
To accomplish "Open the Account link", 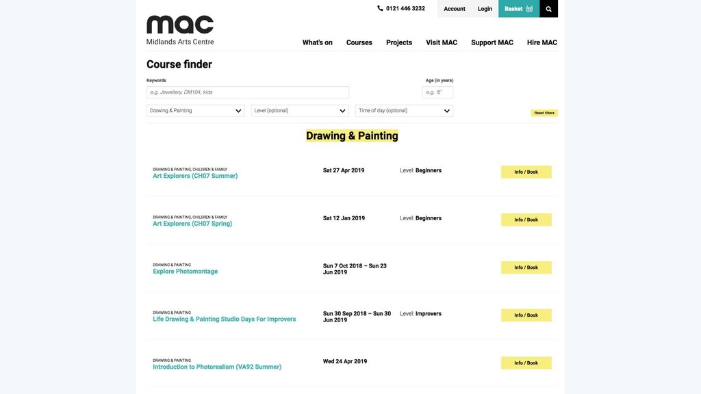I will 455,9.
